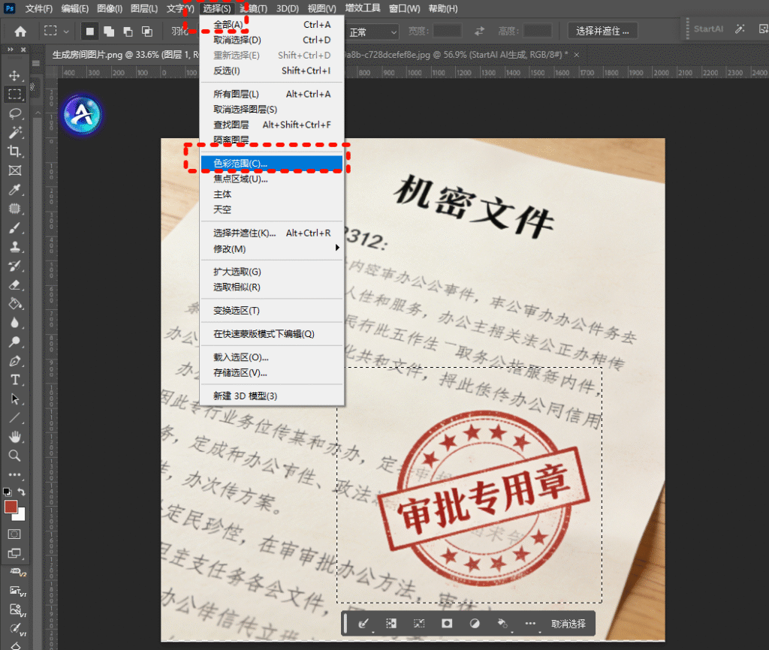
Task: Select the Hand tool
Action: [x=14, y=437]
